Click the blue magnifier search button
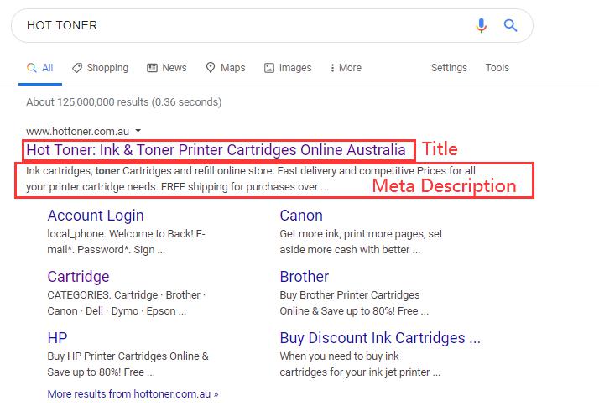The height and width of the screenshot is (411, 599). 510,26
